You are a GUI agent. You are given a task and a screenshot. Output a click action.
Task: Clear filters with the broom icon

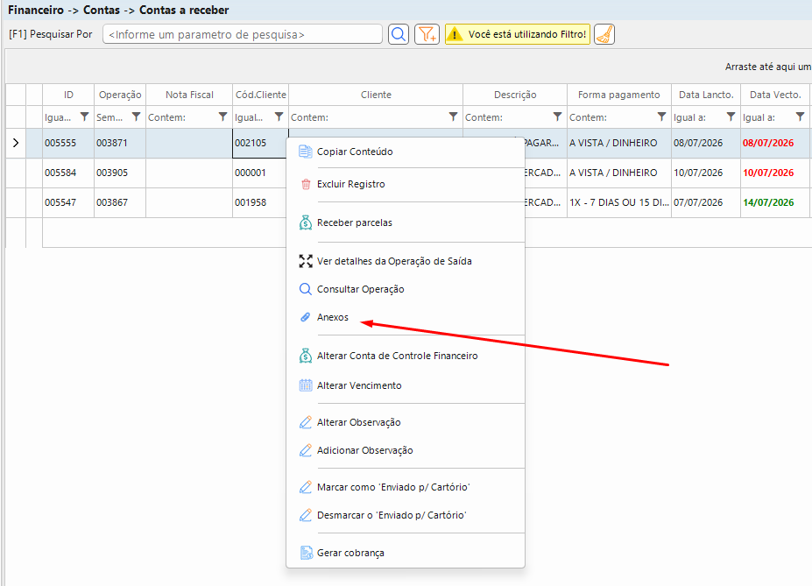604,35
